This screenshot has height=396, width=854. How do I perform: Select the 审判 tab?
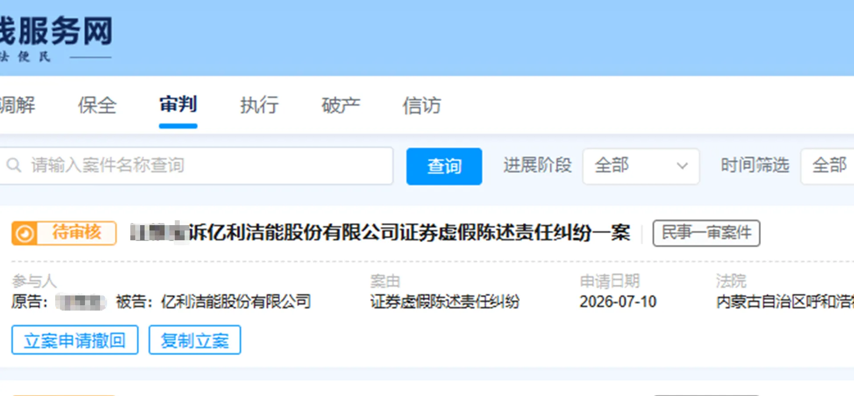(x=178, y=105)
